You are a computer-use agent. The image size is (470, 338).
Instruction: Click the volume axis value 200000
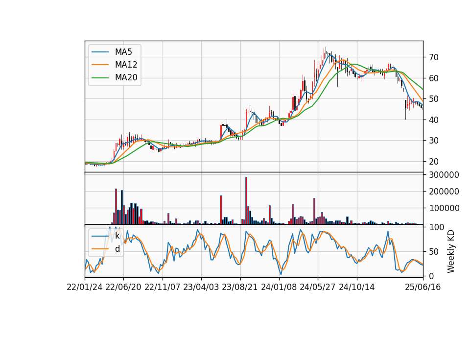444,192
